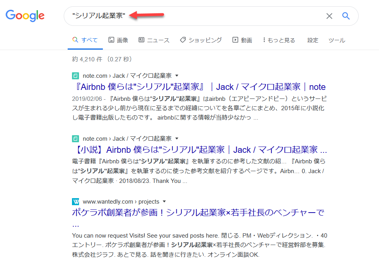The height and width of the screenshot is (263, 379).
Task: Click the Wantedly favicon icon
Action: (75, 202)
